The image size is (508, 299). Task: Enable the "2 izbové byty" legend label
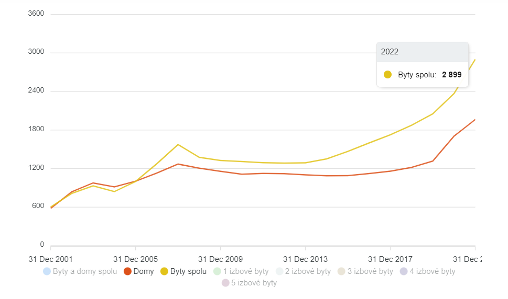click(308, 271)
